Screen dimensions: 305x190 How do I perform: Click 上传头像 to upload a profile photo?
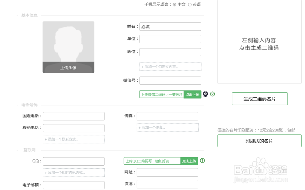[68, 67]
